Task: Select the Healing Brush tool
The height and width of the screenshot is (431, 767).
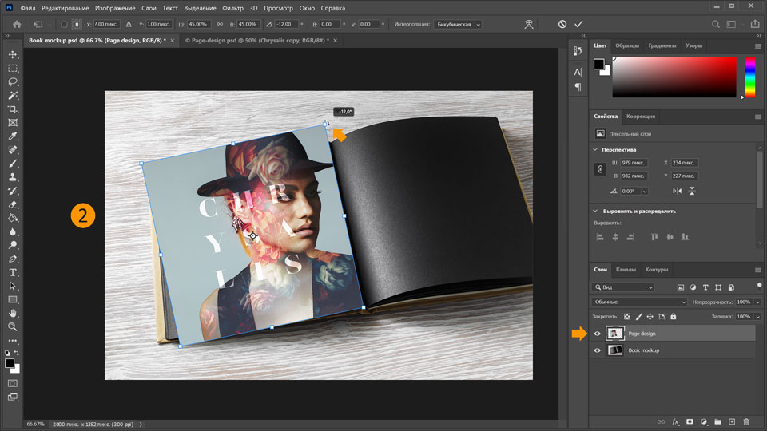Action: [x=13, y=150]
